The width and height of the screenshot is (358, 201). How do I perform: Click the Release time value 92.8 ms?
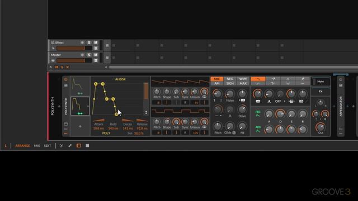coord(142,128)
